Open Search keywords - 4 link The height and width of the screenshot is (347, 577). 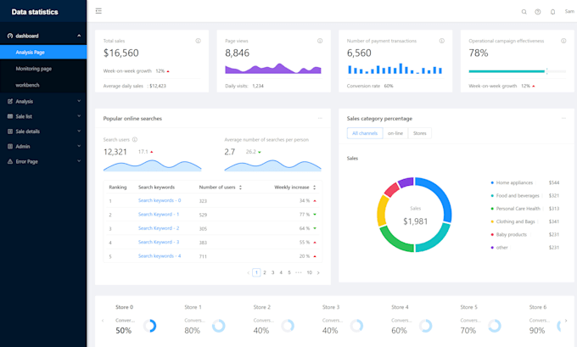point(160,255)
